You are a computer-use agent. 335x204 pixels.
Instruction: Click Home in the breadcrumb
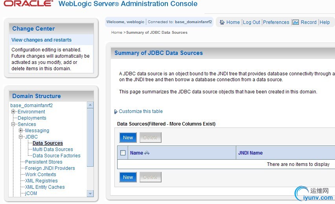117,33
